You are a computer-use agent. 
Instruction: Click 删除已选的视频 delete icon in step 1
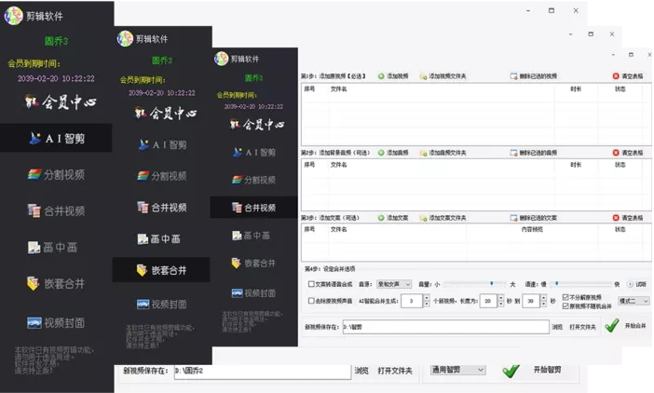click(514, 76)
